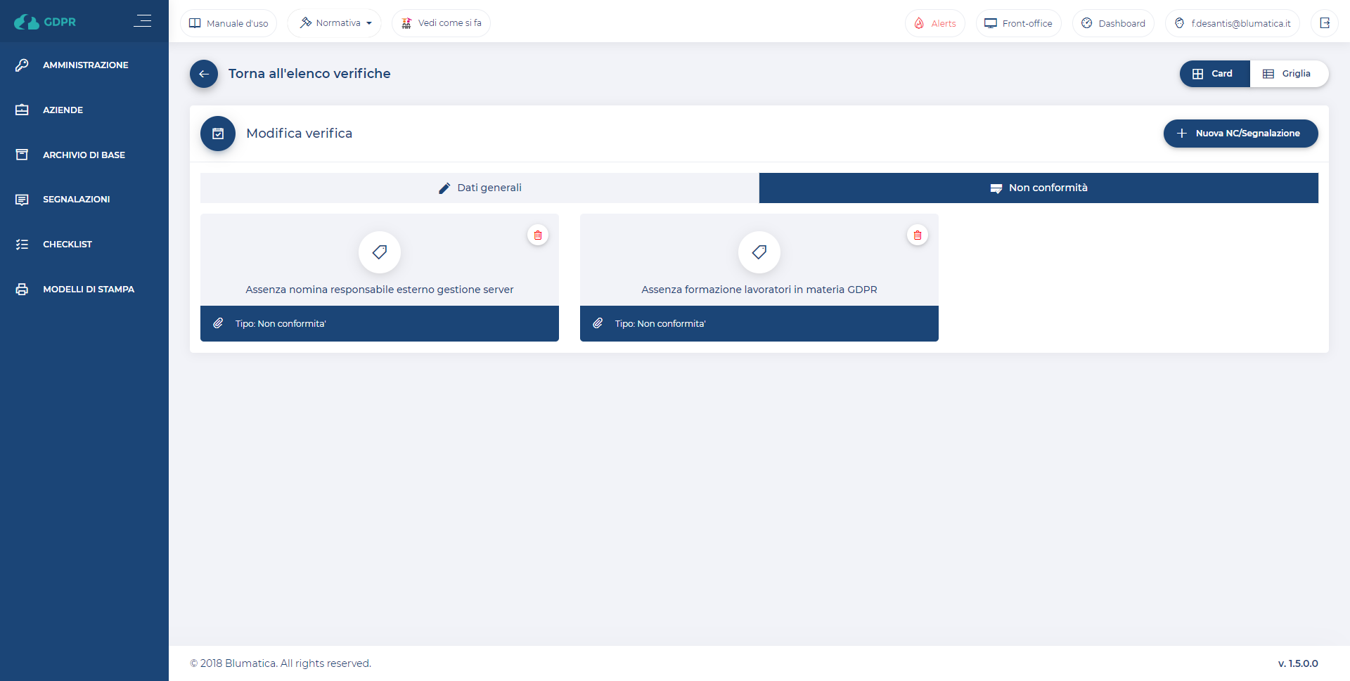The height and width of the screenshot is (681, 1350).
Task: Open the 'Assenza formazione lavoratori in materia GDPR' card
Action: pos(759,289)
